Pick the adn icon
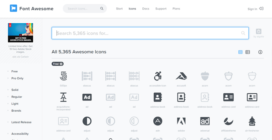Screen dimensions: 272x140 pyautogui.click(x=157, y=121)
